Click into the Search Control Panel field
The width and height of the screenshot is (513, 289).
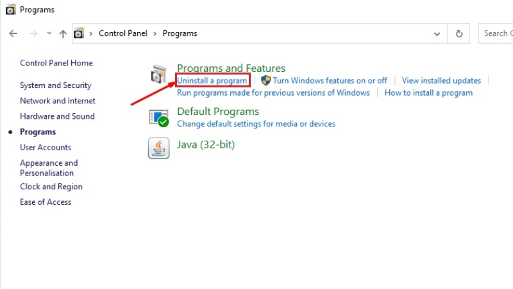(x=496, y=33)
